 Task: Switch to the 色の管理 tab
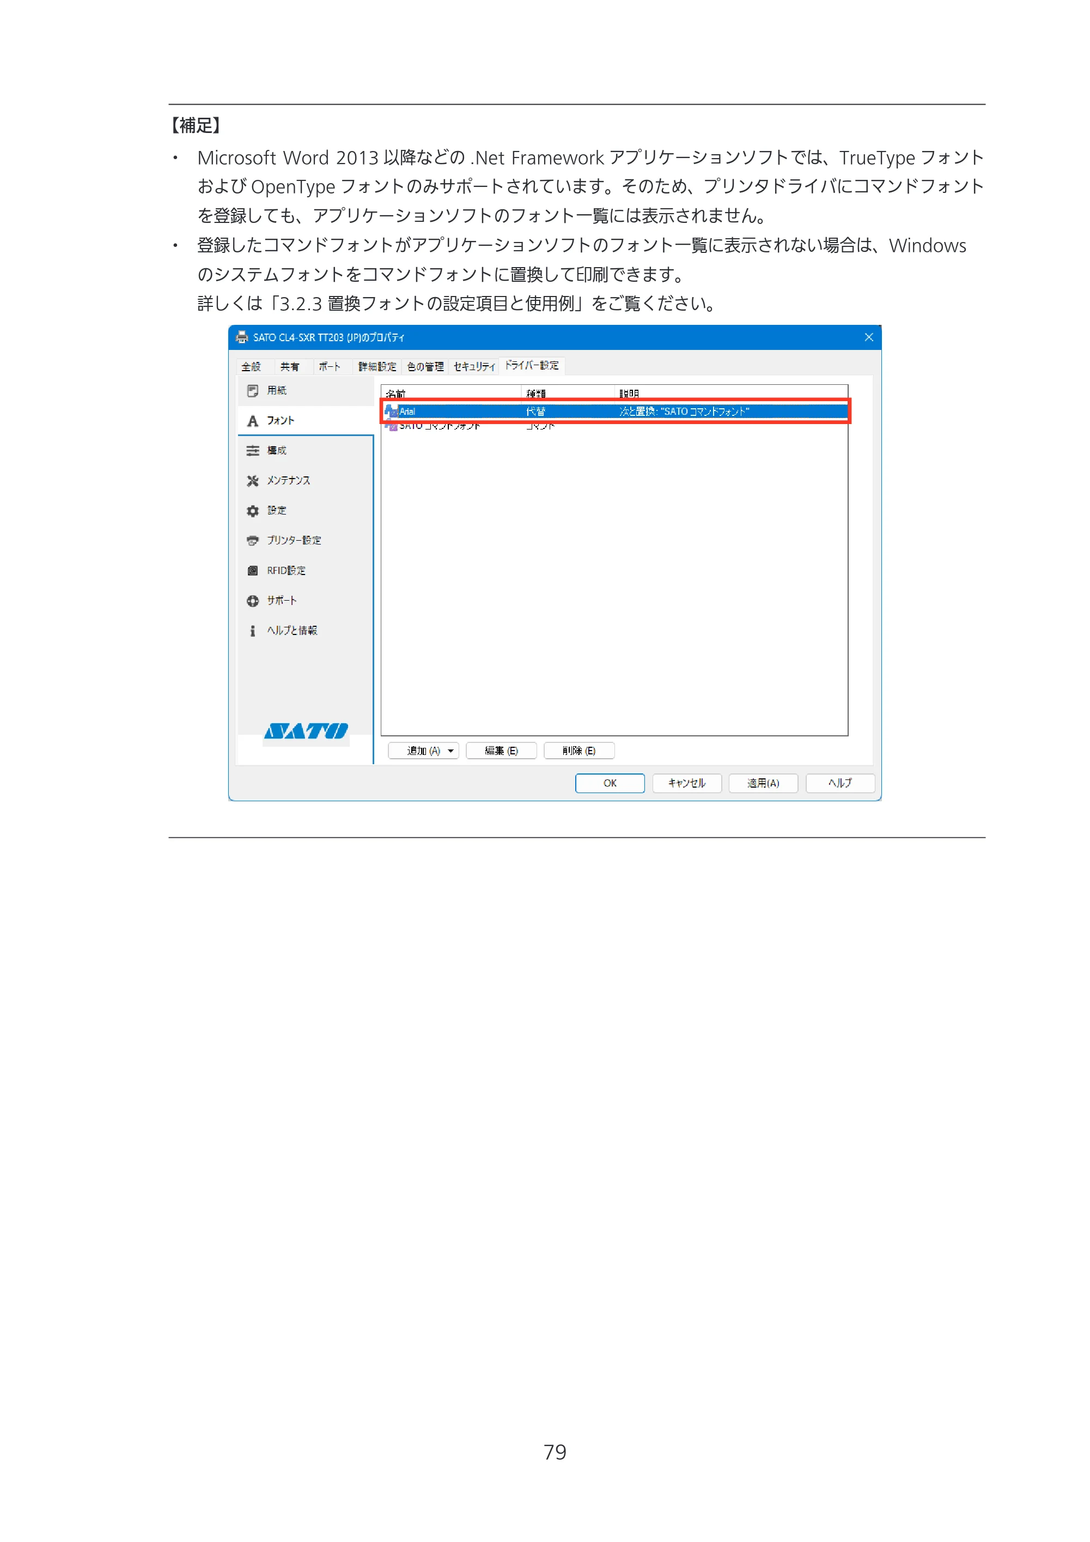(425, 367)
